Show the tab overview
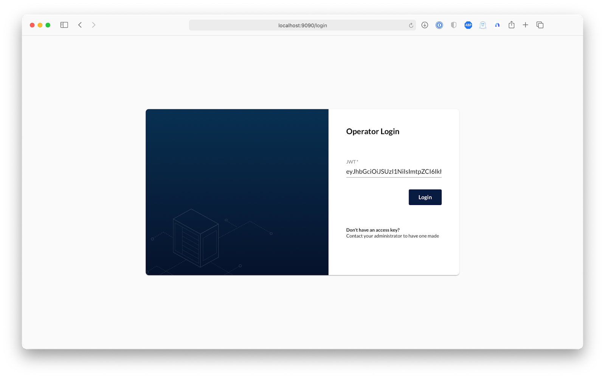Screen dimensions: 605x378 540,25
